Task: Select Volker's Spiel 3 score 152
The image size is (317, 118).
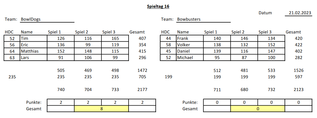Action: [271, 45]
